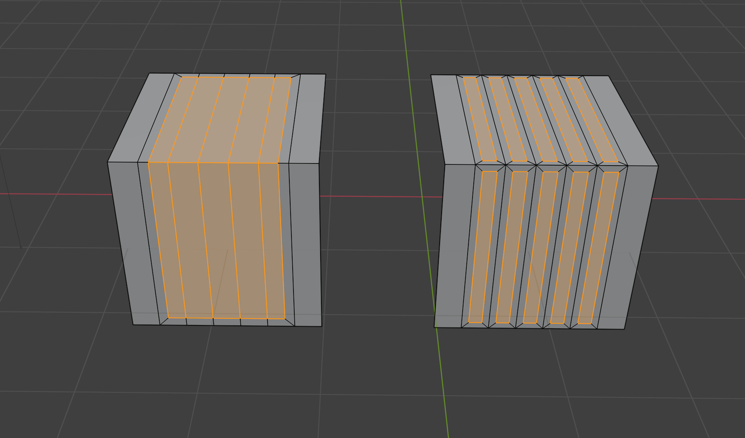745x438 pixels.
Task: Click left cube's last orange front face
Action: pos(272,241)
